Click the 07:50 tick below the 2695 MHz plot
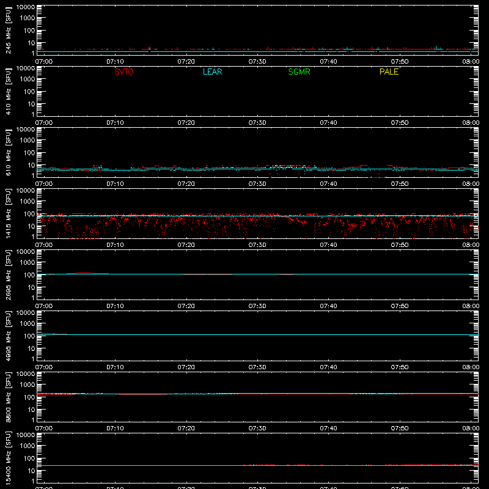 (x=400, y=306)
